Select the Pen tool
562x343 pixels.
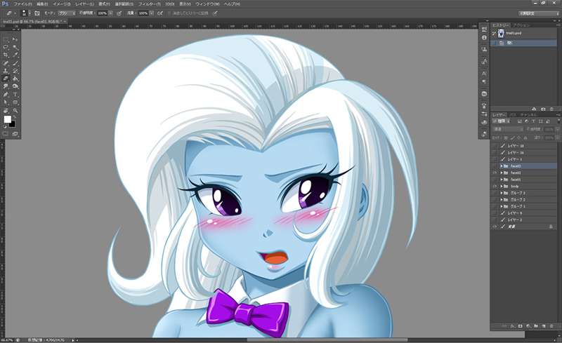(x=6, y=95)
